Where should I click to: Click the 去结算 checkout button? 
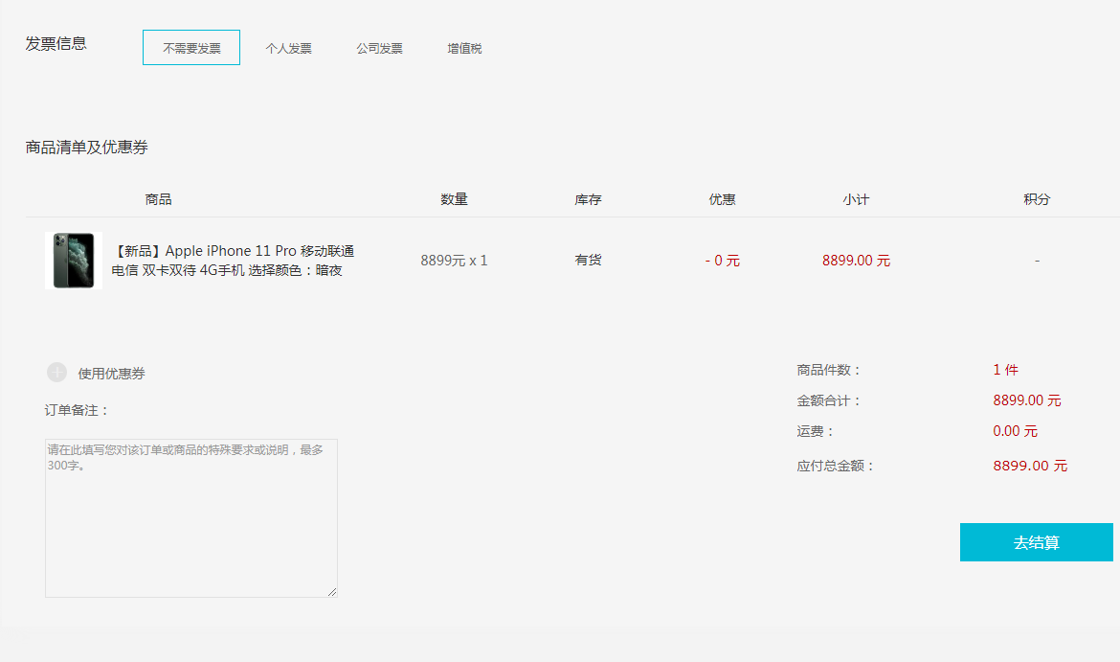[x=1037, y=542]
